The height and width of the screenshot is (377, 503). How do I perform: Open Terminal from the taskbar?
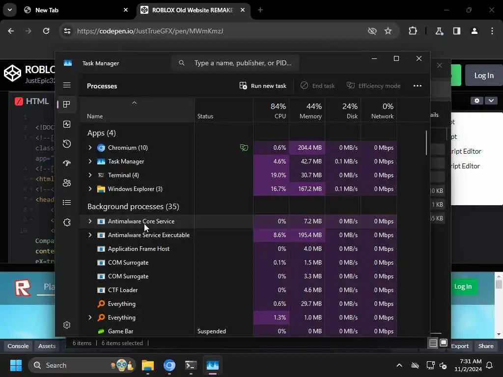[x=191, y=365]
